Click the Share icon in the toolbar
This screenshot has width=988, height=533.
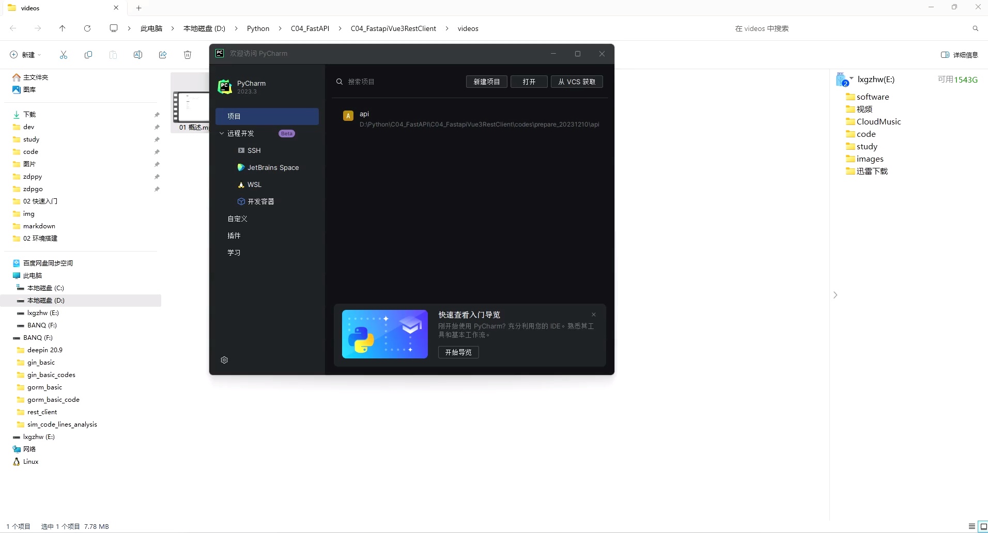tap(162, 55)
